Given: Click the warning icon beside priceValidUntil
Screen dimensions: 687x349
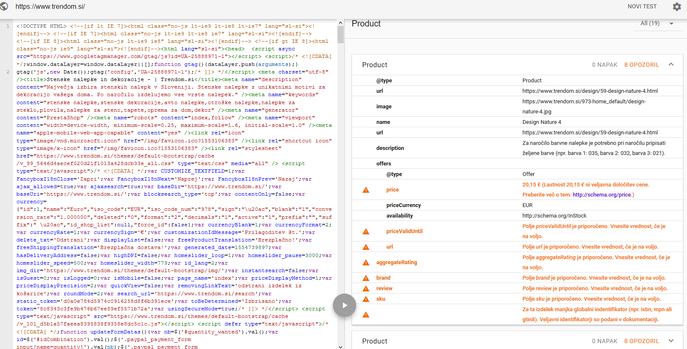Looking at the screenshot, I should pyautogui.click(x=366, y=231).
